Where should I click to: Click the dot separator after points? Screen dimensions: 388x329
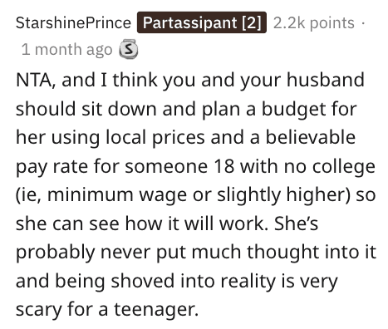(362, 23)
